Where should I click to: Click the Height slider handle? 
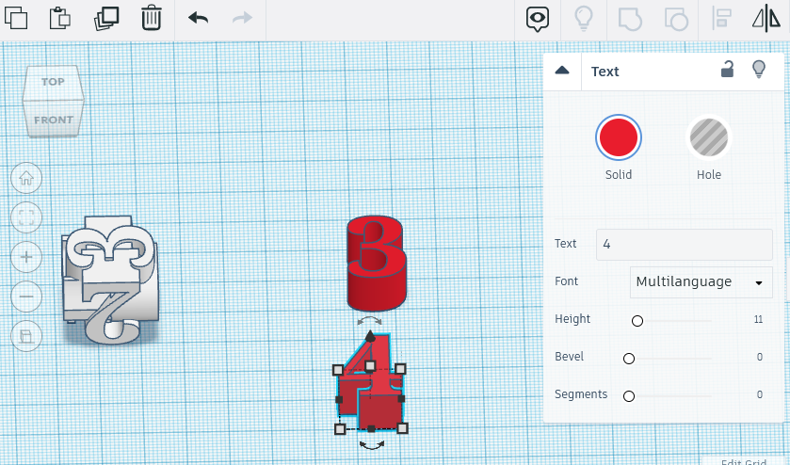tap(637, 321)
